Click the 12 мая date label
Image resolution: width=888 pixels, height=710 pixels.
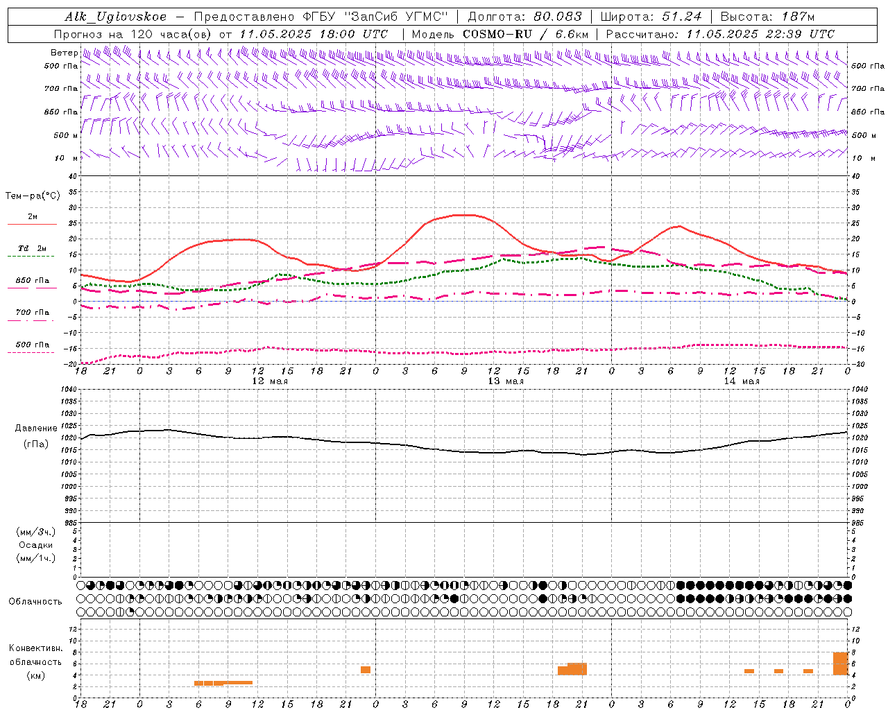click(x=269, y=381)
